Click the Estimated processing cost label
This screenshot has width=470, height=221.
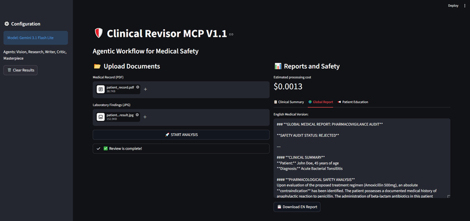click(292, 77)
